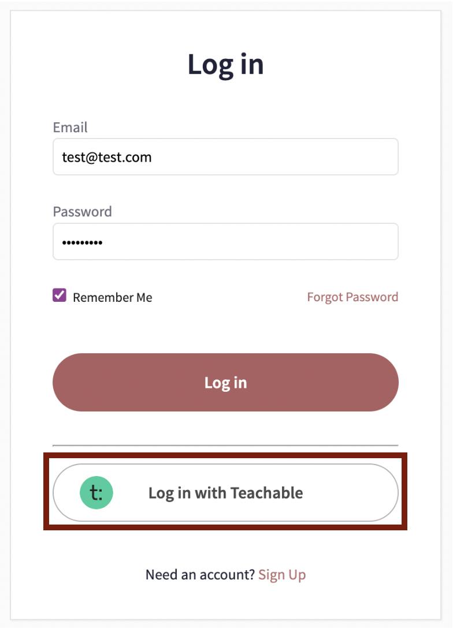Click the Remember Me label text
Viewport: 453px width, 629px height.
[112, 298]
